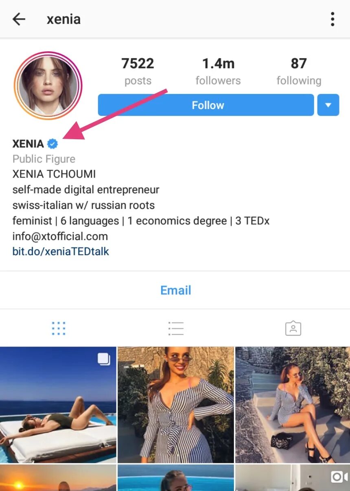This screenshot has height=491, width=350.
Task: Open the pool lounging photo post
Action: 58,405
